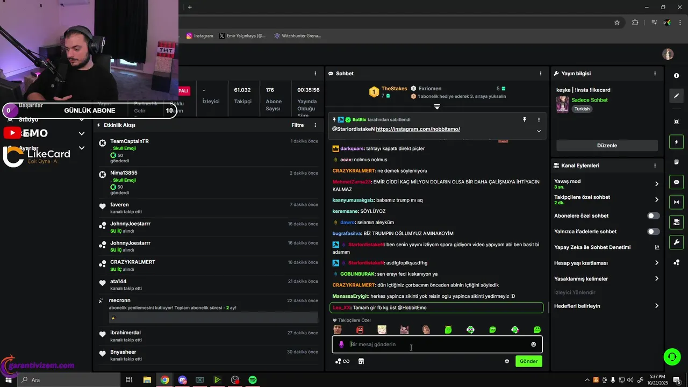This screenshot has width=688, height=387.
Task: Open the three-dot menu above the stats panel
Action: pos(316,73)
